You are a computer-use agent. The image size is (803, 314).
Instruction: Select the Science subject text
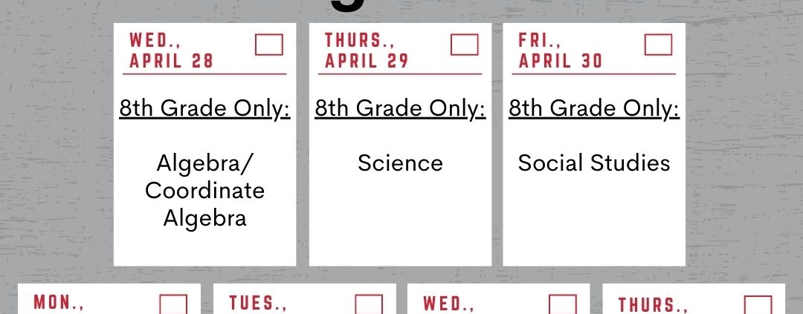click(400, 163)
